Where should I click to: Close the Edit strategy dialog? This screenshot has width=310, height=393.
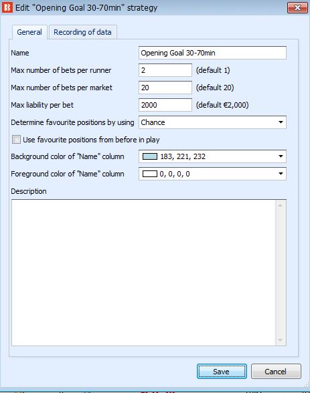[x=297, y=8]
